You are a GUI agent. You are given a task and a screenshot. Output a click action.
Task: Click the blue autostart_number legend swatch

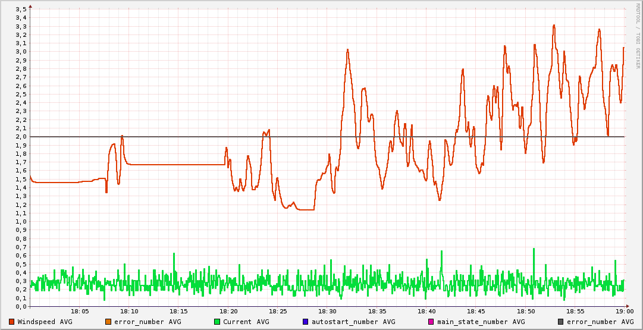(x=306, y=322)
